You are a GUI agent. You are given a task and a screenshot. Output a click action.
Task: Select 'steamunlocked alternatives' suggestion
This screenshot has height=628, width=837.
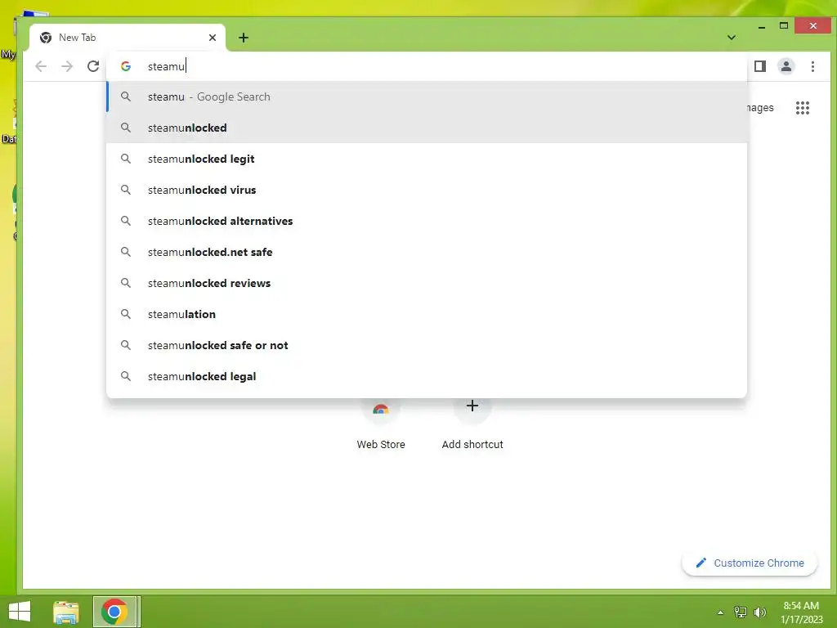[427, 221]
